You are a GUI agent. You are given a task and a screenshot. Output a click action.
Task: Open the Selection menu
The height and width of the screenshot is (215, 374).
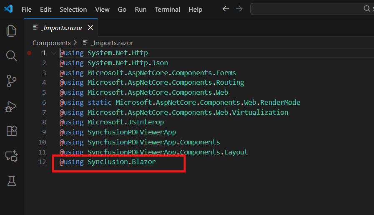(x=73, y=9)
